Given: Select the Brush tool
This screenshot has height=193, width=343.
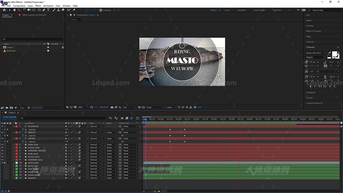Looking at the screenshot, I should (54, 10).
